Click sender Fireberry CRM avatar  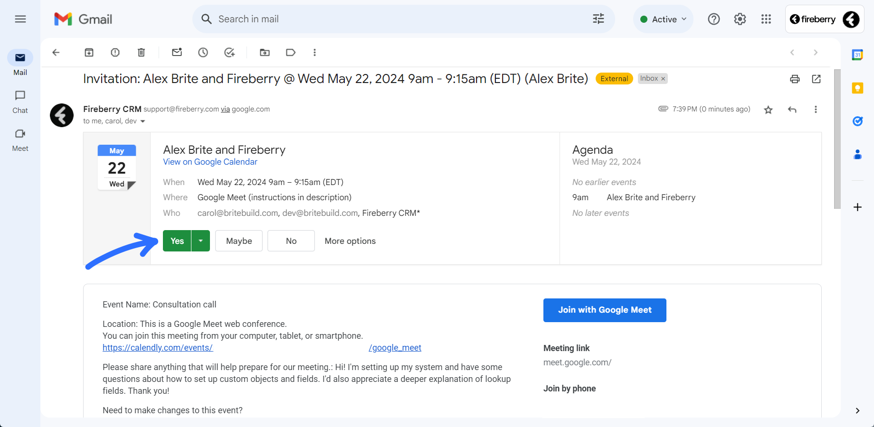62,115
